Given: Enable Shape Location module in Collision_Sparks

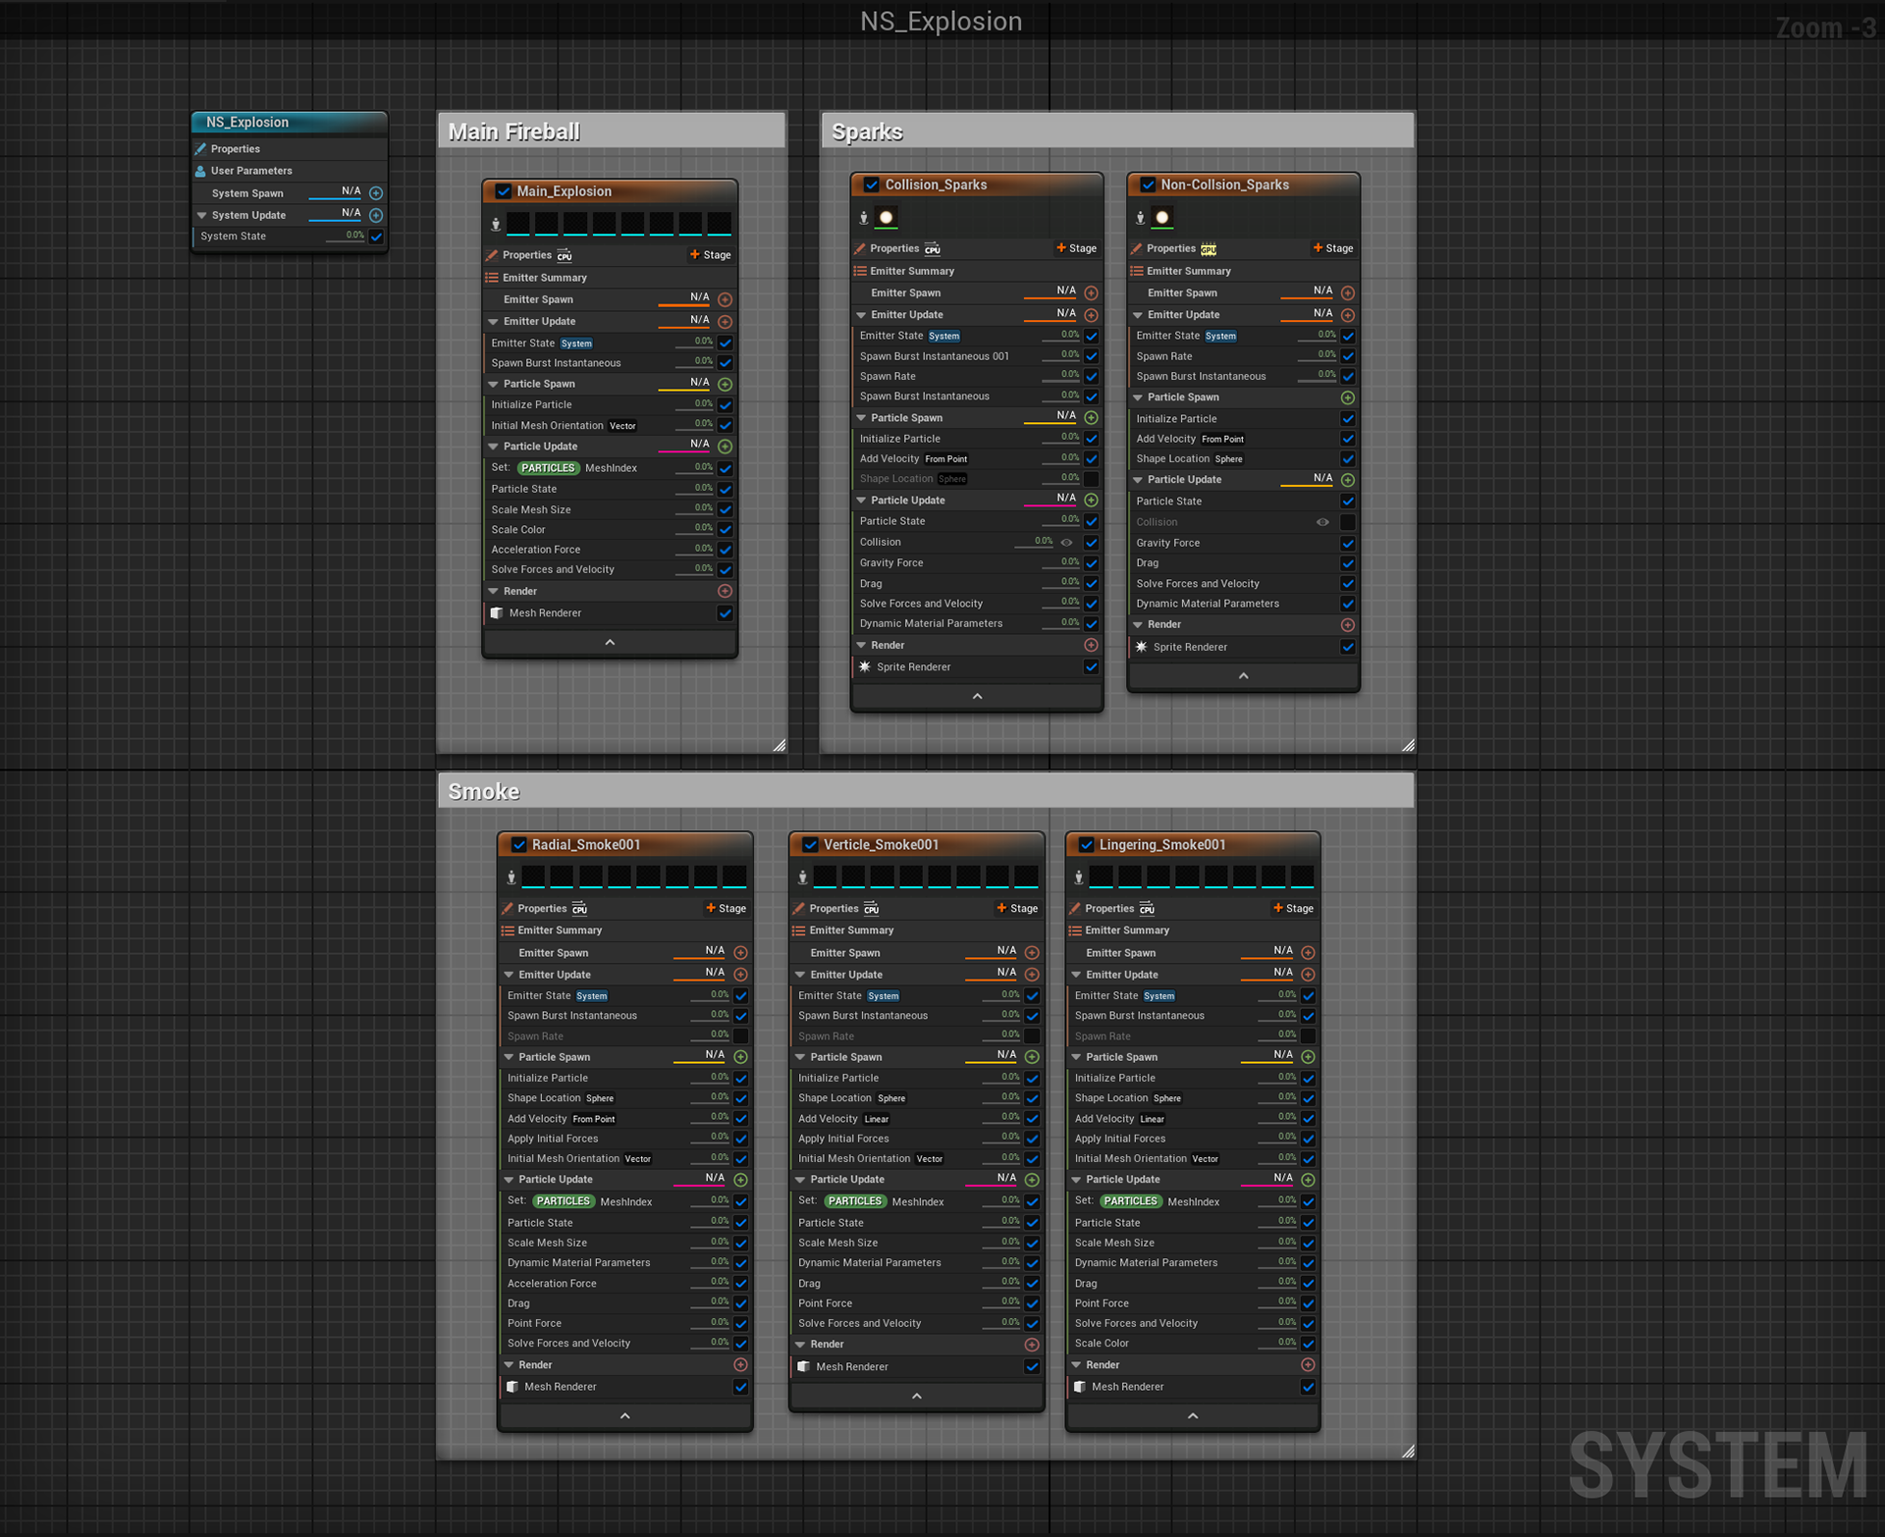Looking at the screenshot, I should [1091, 479].
